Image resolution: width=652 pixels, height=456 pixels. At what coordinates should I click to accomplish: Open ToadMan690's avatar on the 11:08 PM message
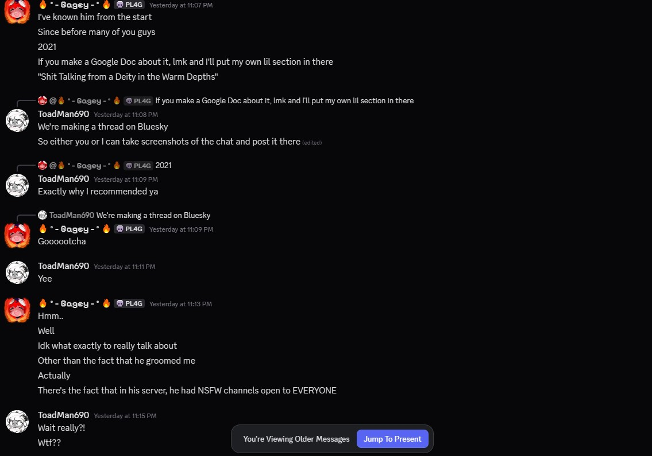click(x=17, y=120)
